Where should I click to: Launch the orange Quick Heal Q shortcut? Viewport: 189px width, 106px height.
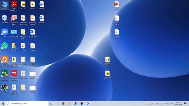5,62
